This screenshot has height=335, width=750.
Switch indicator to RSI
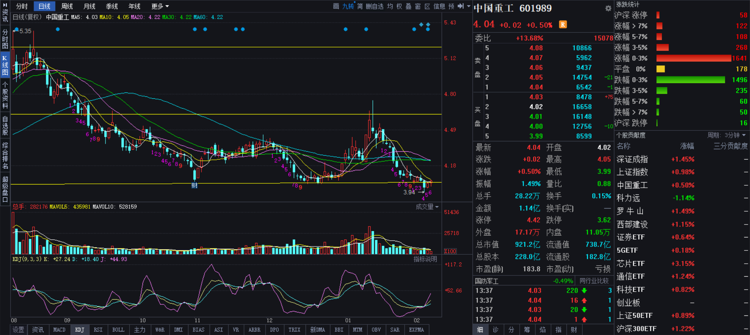(98, 330)
